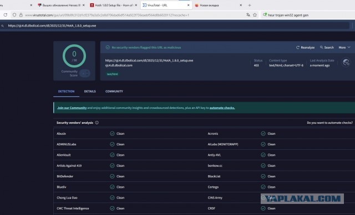The height and width of the screenshot is (215, 355).
Task: Click the checkmark icon in no-vendors-flagged banner
Action: [x=108, y=48]
